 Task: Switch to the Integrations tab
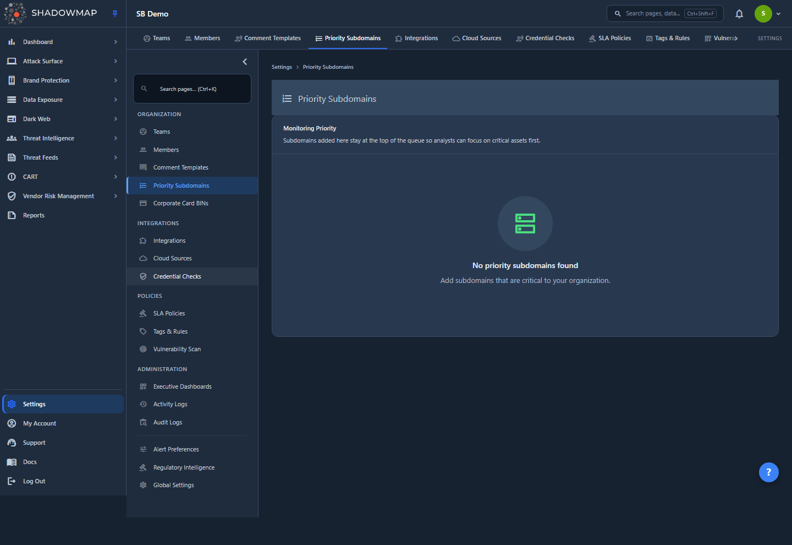[416, 38]
